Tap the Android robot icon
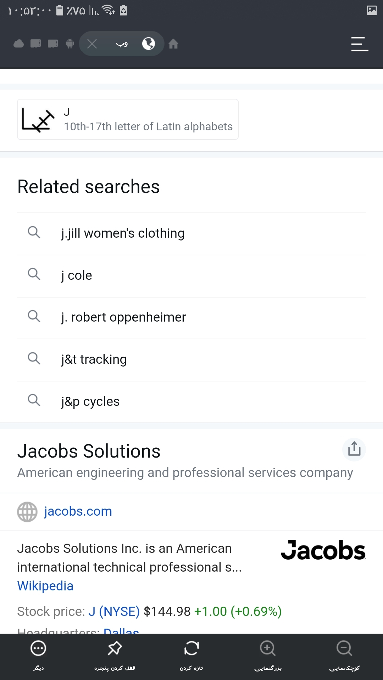This screenshot has width=383, height=680. click(x=70, y=44)
